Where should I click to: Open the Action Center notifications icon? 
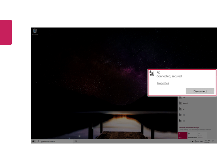pyautogui.click(x=213, y=141)
